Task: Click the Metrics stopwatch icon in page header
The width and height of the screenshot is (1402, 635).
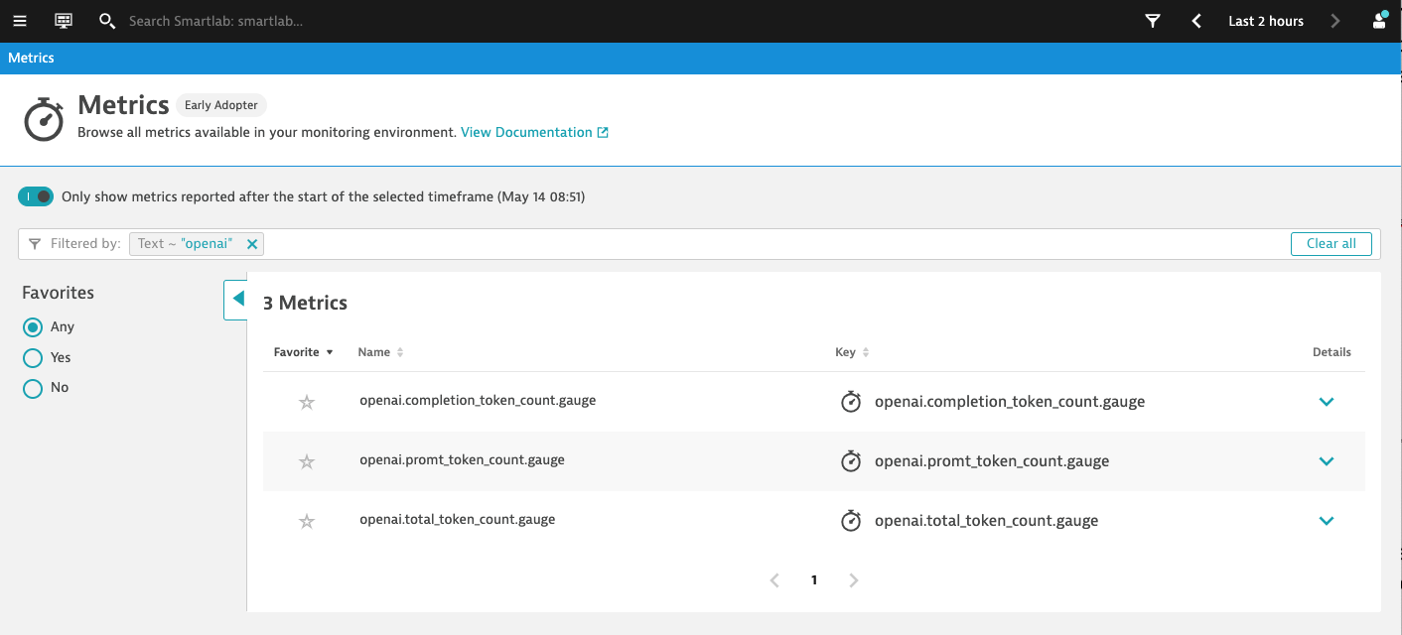Action: coord(44,119)
